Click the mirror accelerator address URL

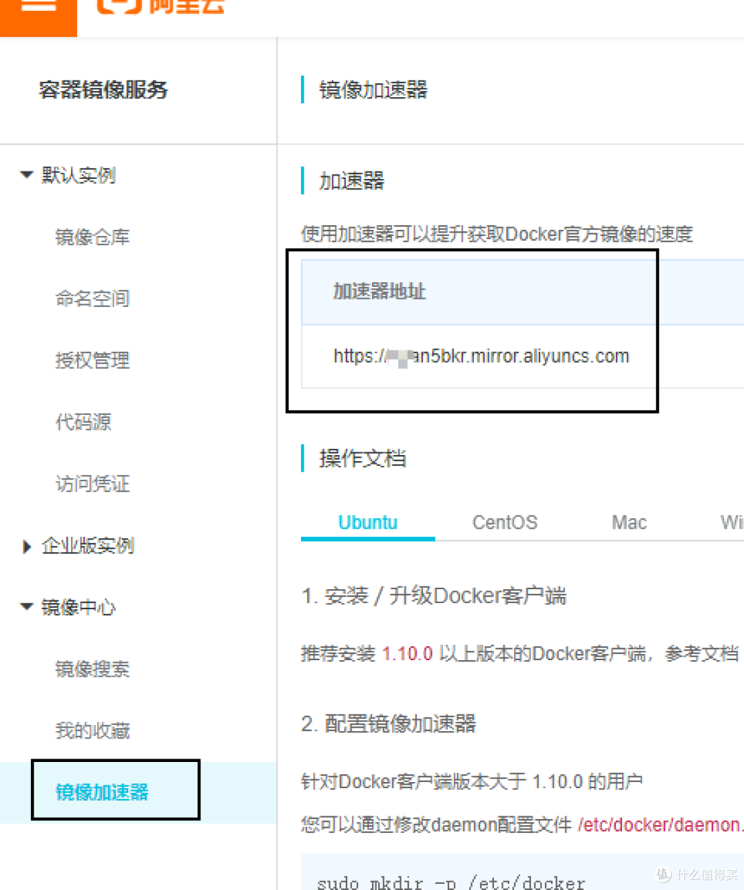(480, 356)
